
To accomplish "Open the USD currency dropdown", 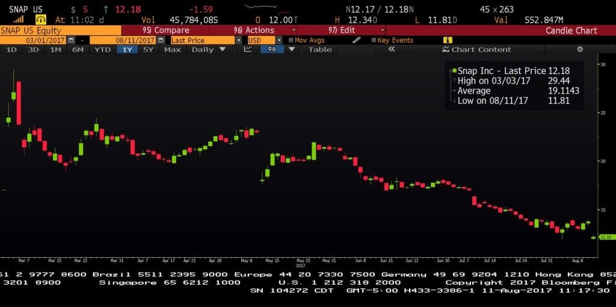I will pyautogui.click(x=279, y=40).
